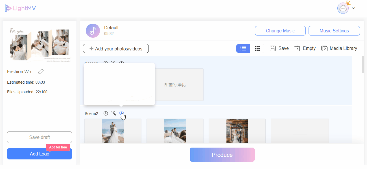
Task: Show Scene1 preview with its eye toggle
Action: click(121, 63)
